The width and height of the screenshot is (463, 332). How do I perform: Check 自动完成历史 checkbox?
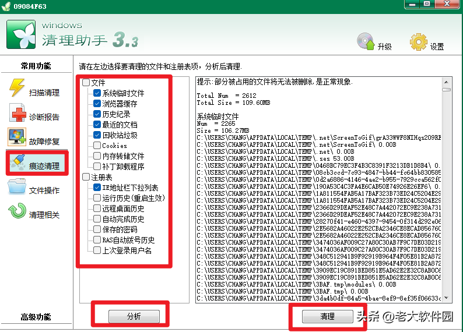click(97, 219)
